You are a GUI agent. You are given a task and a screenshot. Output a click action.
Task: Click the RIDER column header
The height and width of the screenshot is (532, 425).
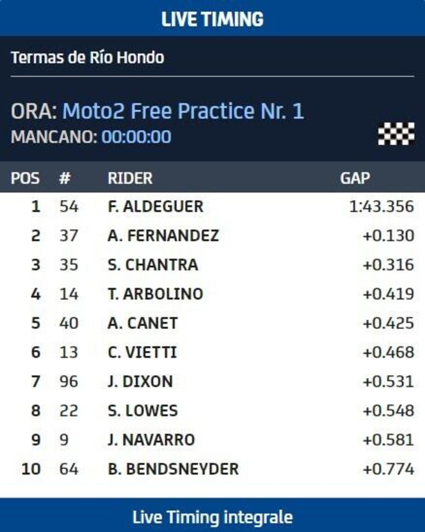[x=130, y=178]
